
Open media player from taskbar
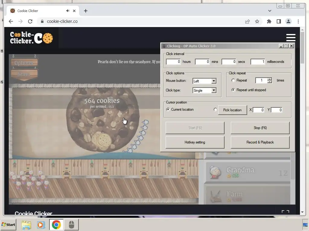(x=41, y=224)
